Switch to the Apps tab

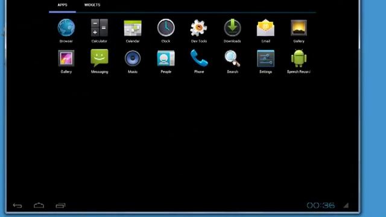pyautogui.click(x=63, y=5)
